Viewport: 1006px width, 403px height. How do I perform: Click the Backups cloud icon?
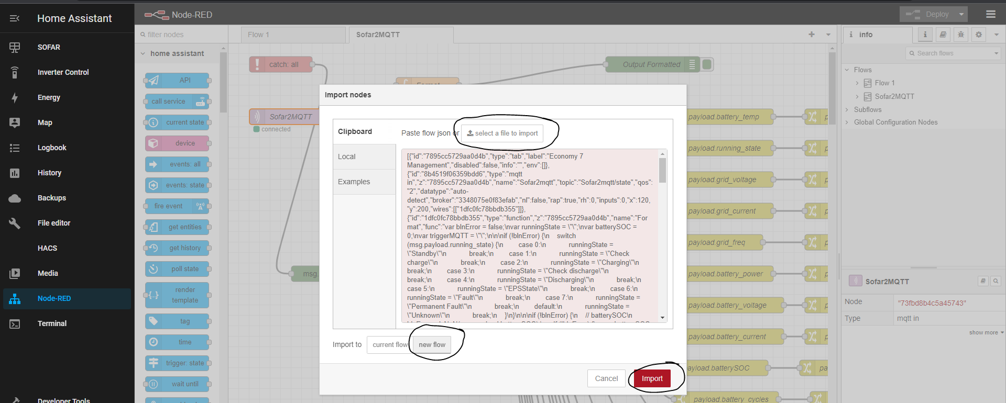(x=15, y=198)
